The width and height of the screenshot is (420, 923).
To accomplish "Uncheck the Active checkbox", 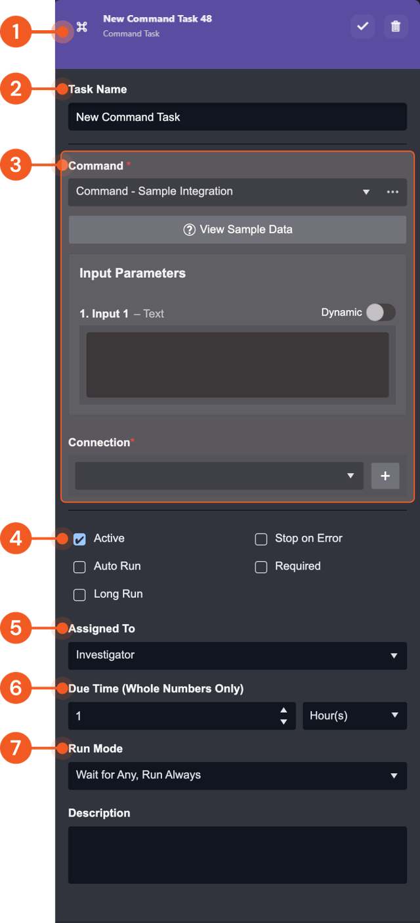I will tap(79, 539).
